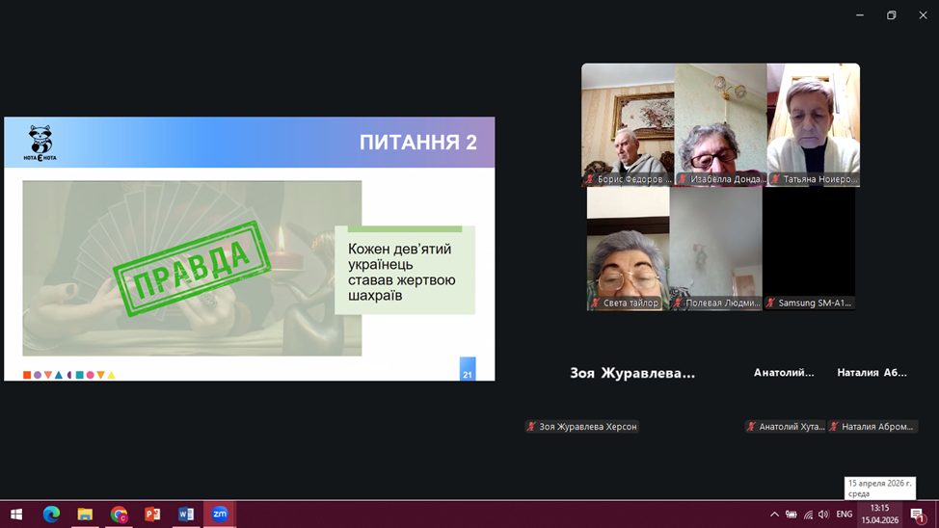Select the Борис Федоров video tile
This screenshot has width=939, height=528.
coord(628,125)
